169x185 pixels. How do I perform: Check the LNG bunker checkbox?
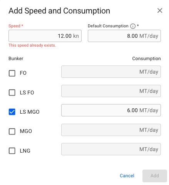12,151
